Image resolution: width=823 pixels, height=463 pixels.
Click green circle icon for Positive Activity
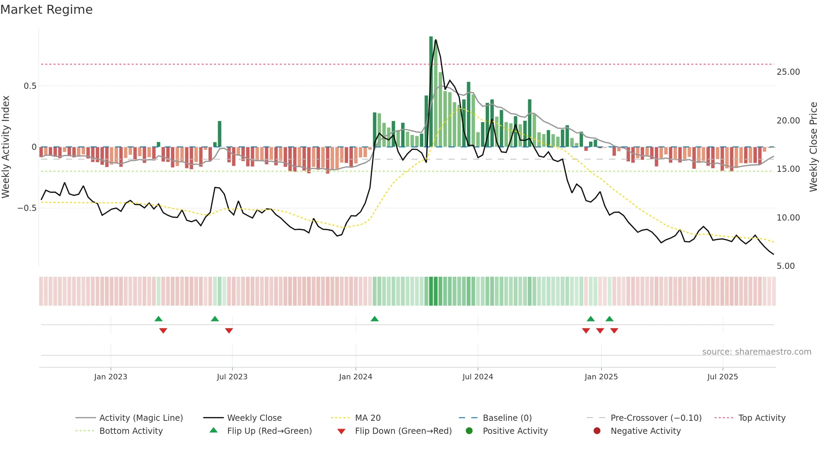pos(469,431)
